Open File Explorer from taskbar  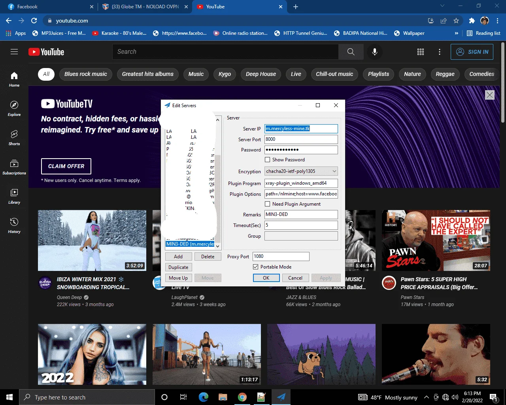coord(223,397)
